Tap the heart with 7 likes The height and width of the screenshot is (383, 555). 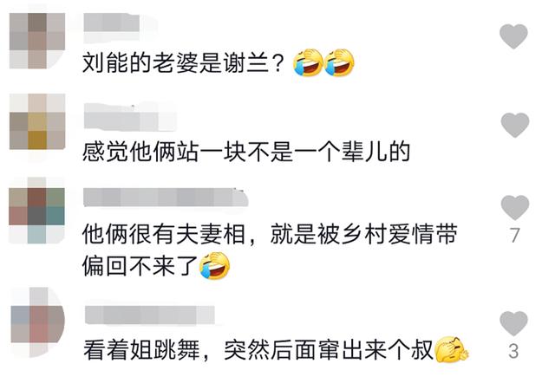point(514,207)
